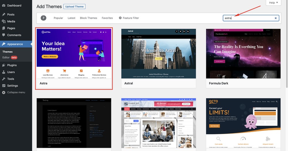
Task: Click the Comments bubble icon
Action: [x=3, y=35]
